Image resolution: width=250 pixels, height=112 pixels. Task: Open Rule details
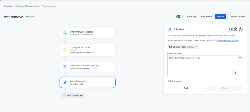pyautogui.click(x=206, y=16)
